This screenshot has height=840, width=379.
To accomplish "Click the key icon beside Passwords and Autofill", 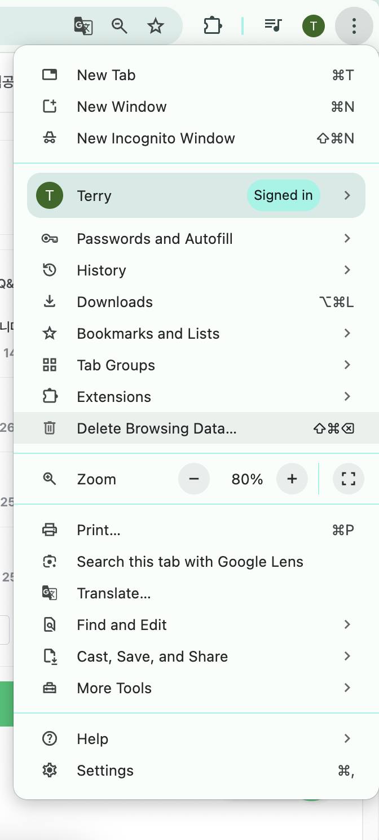I will pyautogui.click(x=50, y=238).
